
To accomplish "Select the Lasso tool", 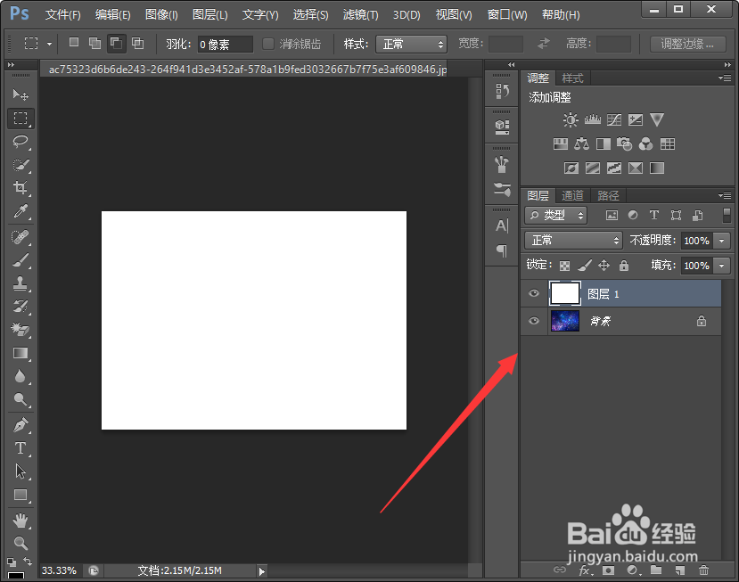I will (x=21, y=142).
